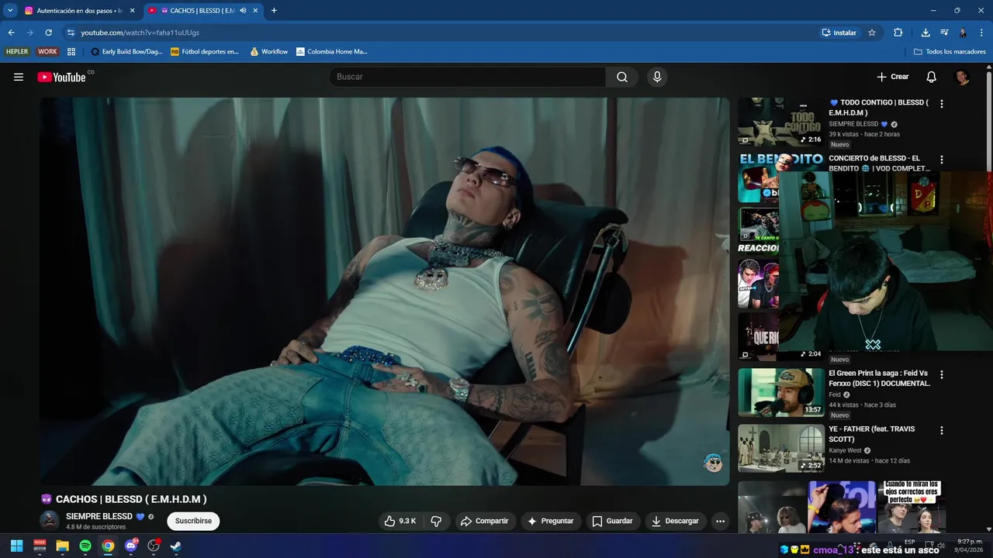Open WORK bookmark group
This screenshot has height=558, width=993.
point(47,52)
